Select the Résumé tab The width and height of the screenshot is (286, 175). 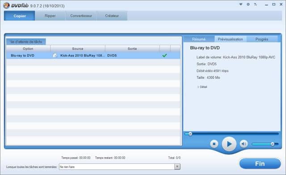tap(199, 39)
